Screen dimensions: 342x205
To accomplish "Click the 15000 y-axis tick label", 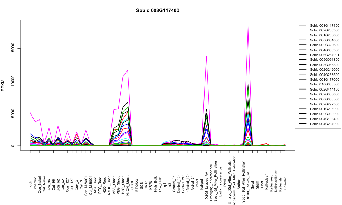I will click(13, 49).
